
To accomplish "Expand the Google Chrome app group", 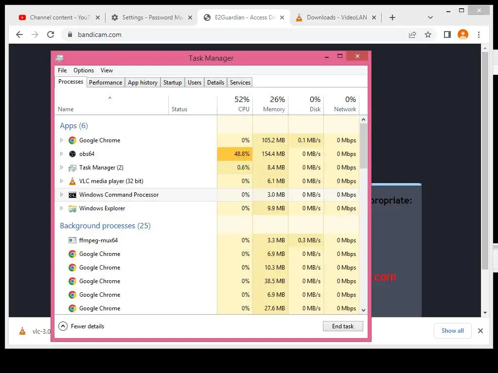I will coord(61,140).
